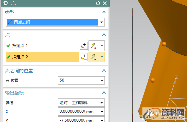Collapse the 类型 section

pos(104,12)
